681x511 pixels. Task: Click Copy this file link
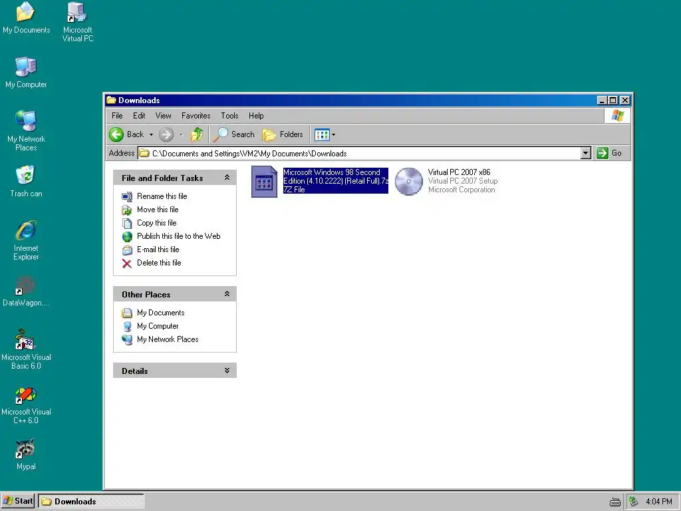coord(157,223)
